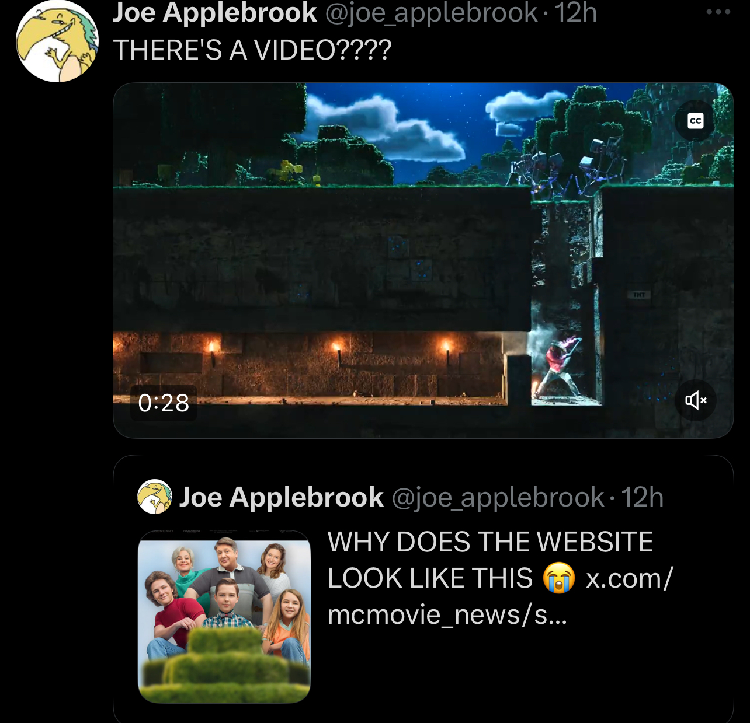Play the Minecraft movie video
Viewport: 750px width, 723px height.
point(423,260)
